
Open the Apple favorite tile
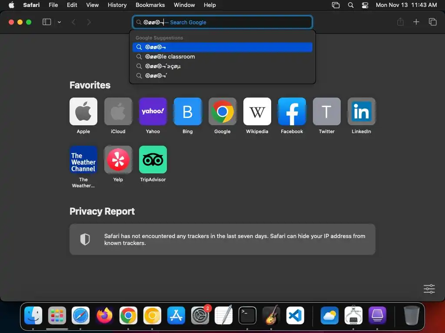click(x=83, y=111)
